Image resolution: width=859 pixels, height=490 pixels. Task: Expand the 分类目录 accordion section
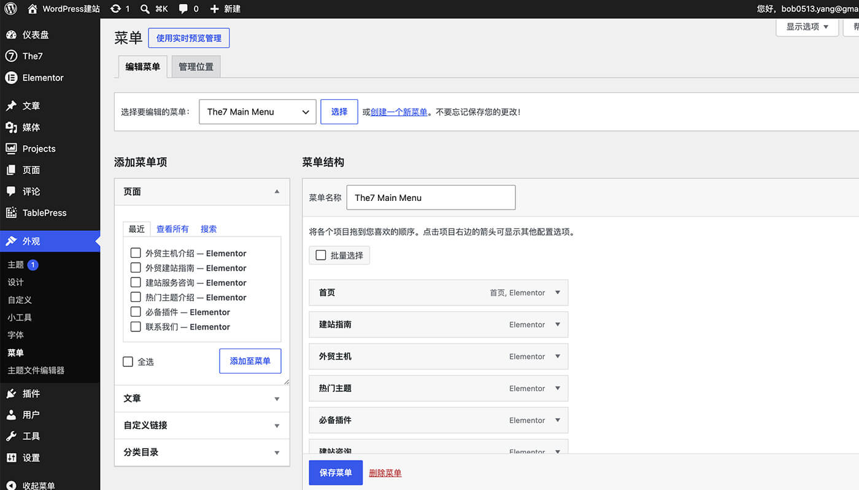coord(202,452)
